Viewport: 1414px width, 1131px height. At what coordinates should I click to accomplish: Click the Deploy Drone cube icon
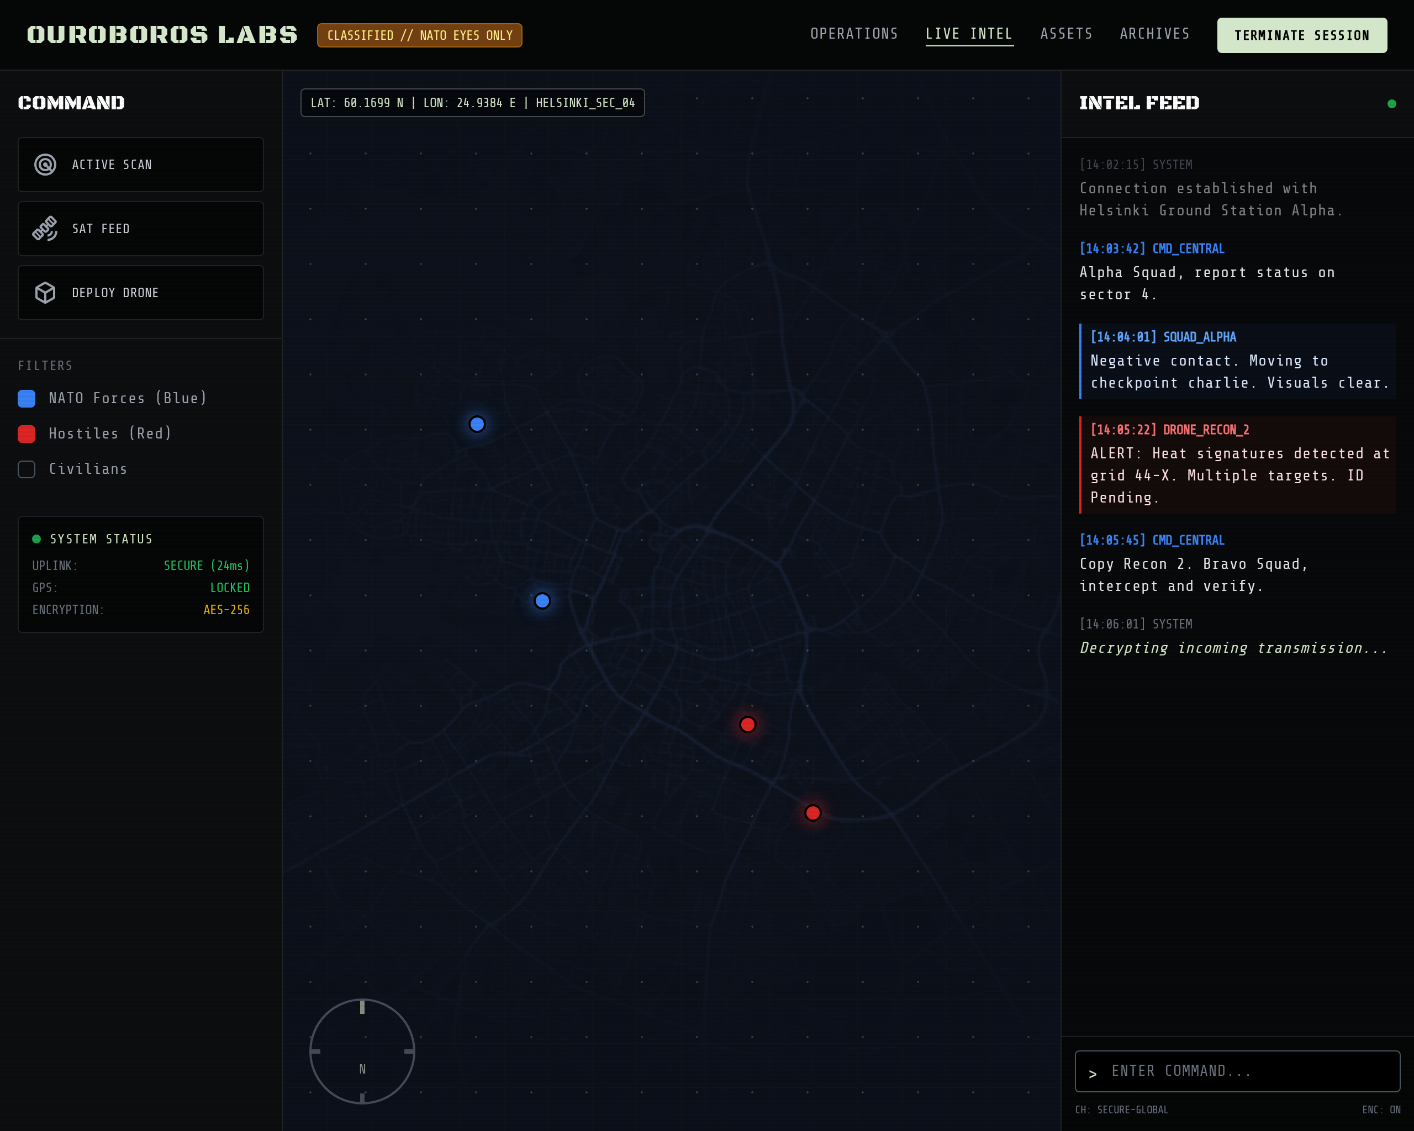tap(45, 293)
